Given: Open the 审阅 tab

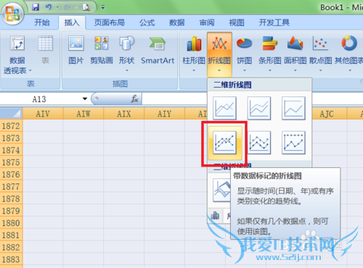Looking at the screenshot, I should [x=207, y=22].
